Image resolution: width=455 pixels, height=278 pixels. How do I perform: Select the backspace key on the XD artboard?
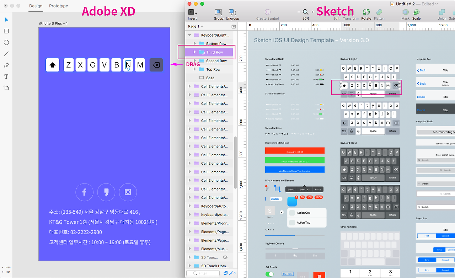click(156, 65)
